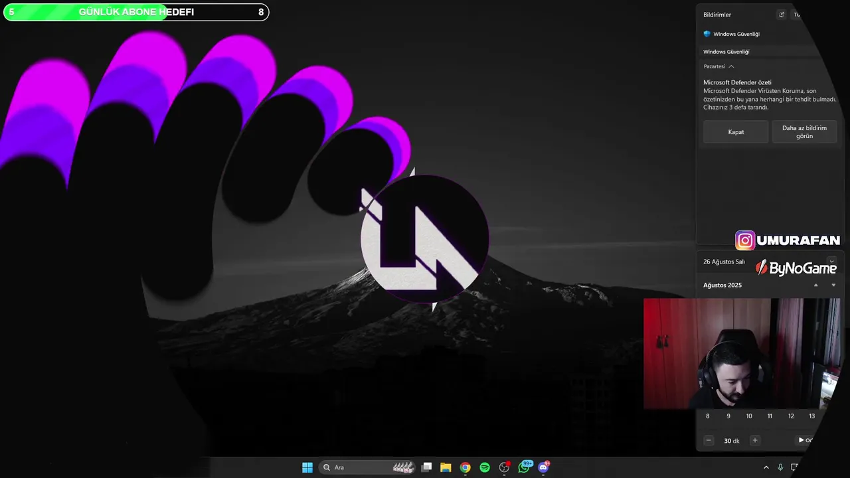Select day 10 in the calendar
Screen dimensions: 850x478
[x=749, y=416]
